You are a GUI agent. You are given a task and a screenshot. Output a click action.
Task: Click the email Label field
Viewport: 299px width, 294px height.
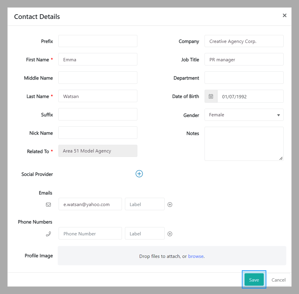click(144, 204)
